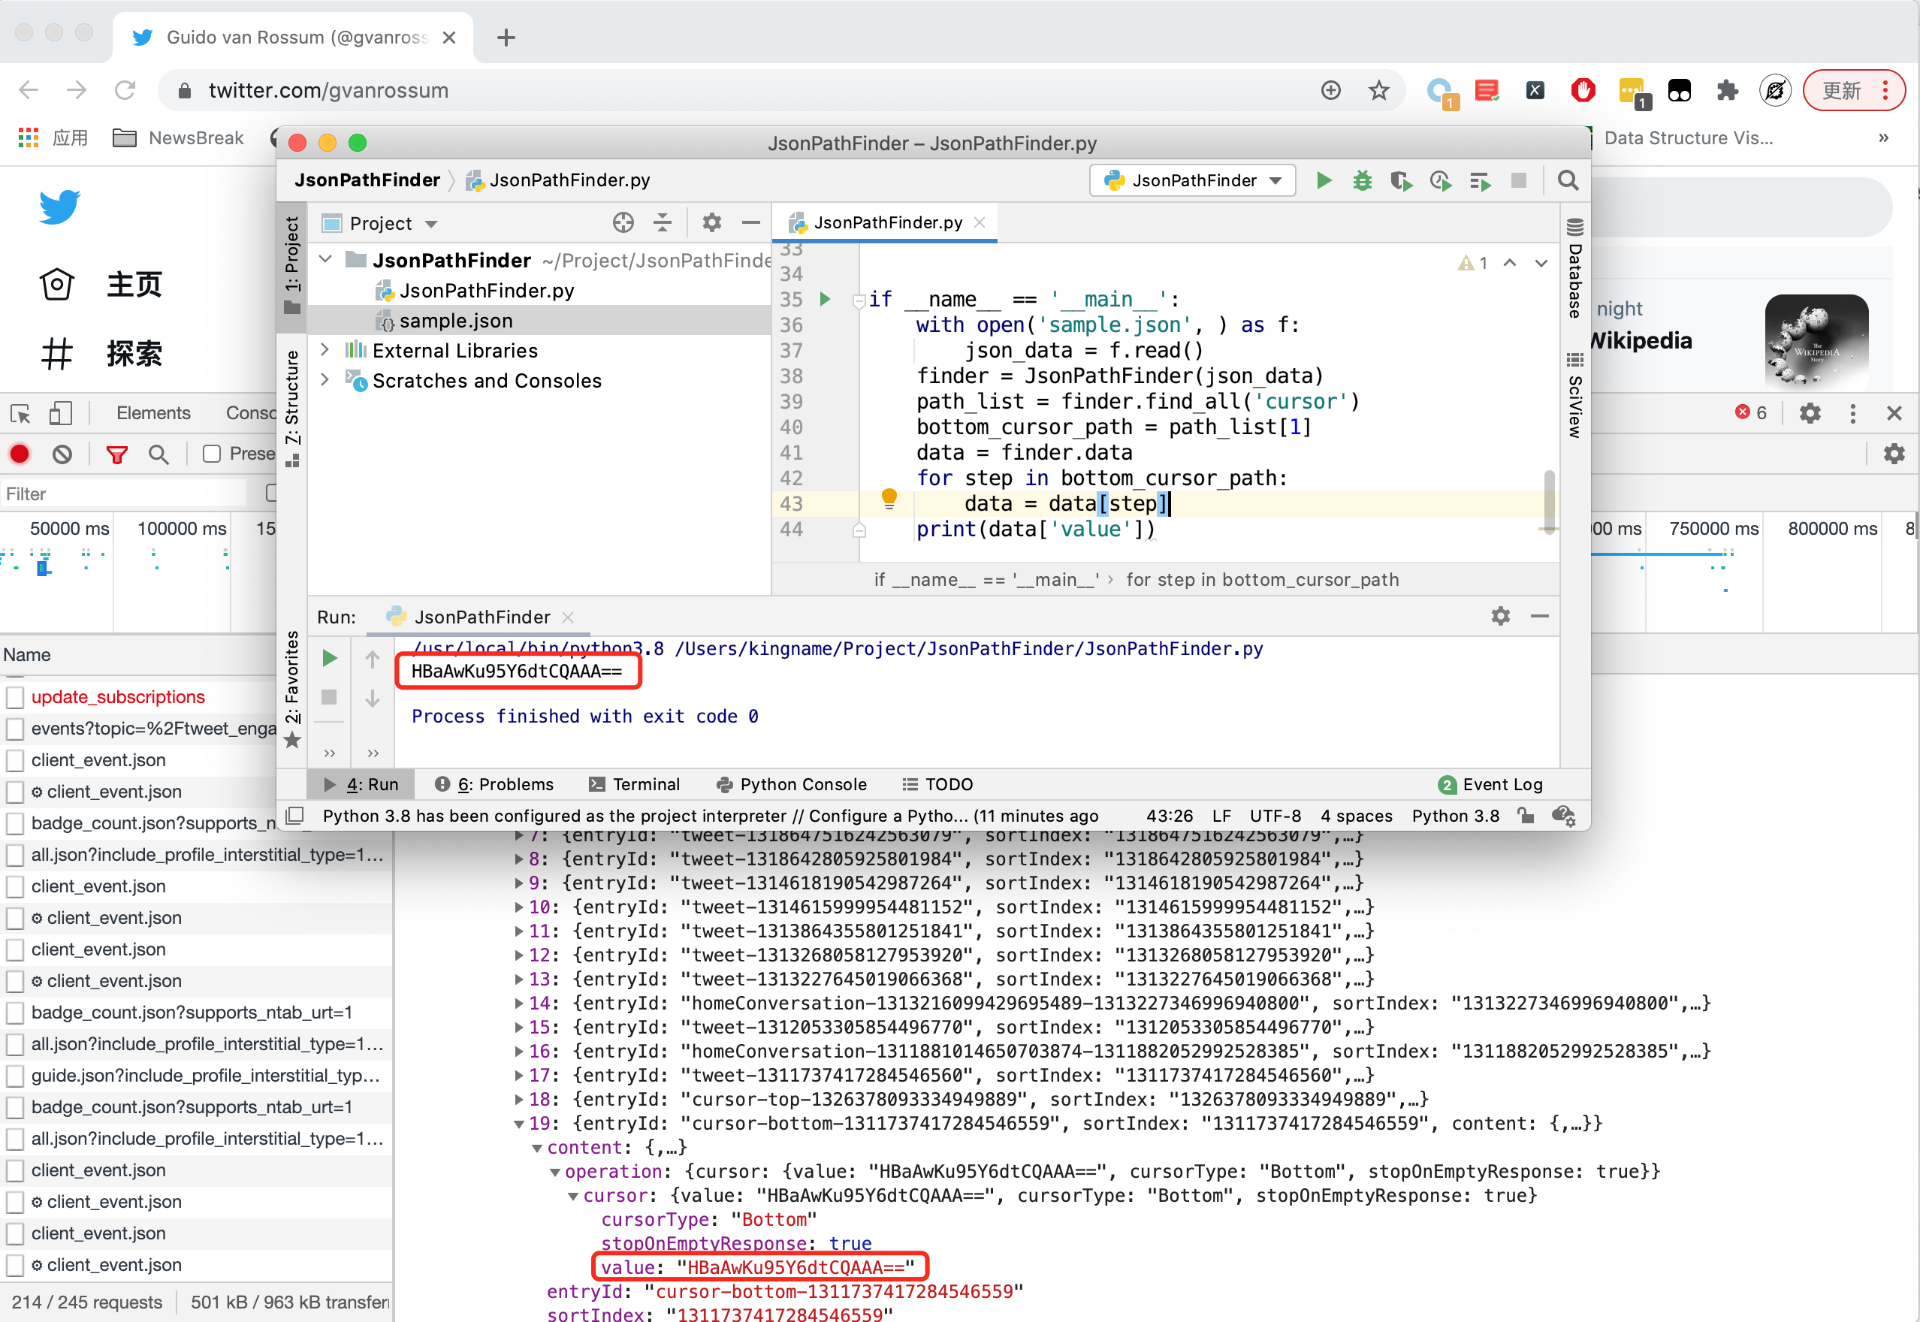1920x1322 pixels.
Task: Click the locate-in-project crosshair icon
Action: [x=623, y=223]
